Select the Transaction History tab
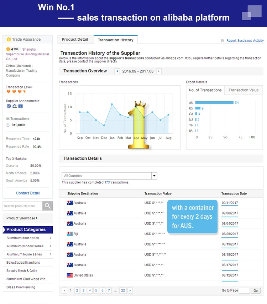267x304 pixels. [x=116, y=40]
